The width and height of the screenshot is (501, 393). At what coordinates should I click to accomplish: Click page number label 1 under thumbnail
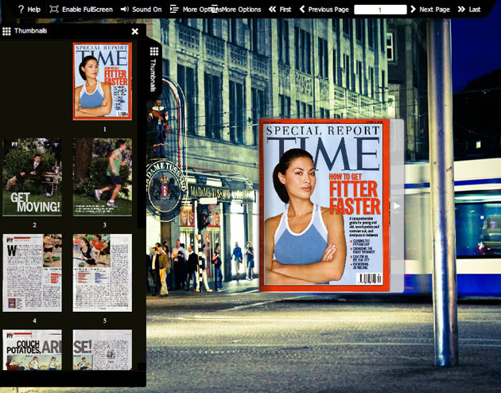[104, 129]
